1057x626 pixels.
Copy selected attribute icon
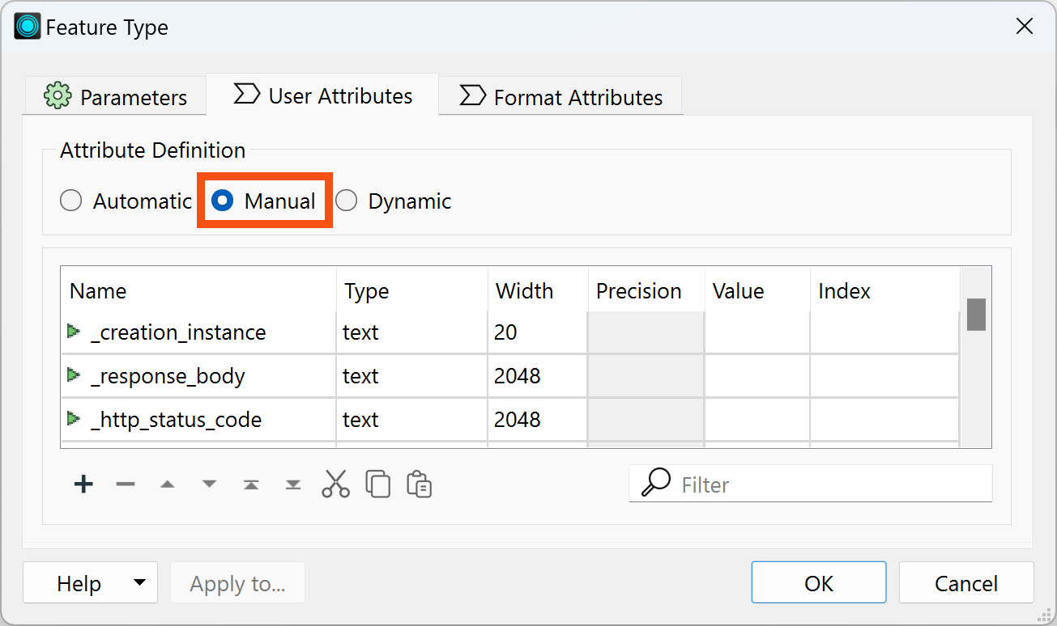coord(378,484)
